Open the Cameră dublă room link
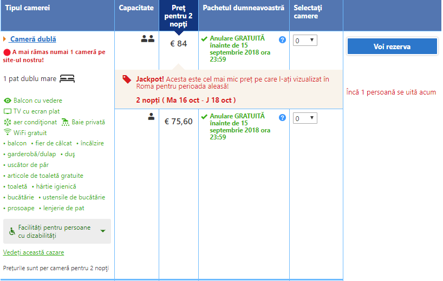The height and width of the screenshot is (281, 443). point(33,39)
